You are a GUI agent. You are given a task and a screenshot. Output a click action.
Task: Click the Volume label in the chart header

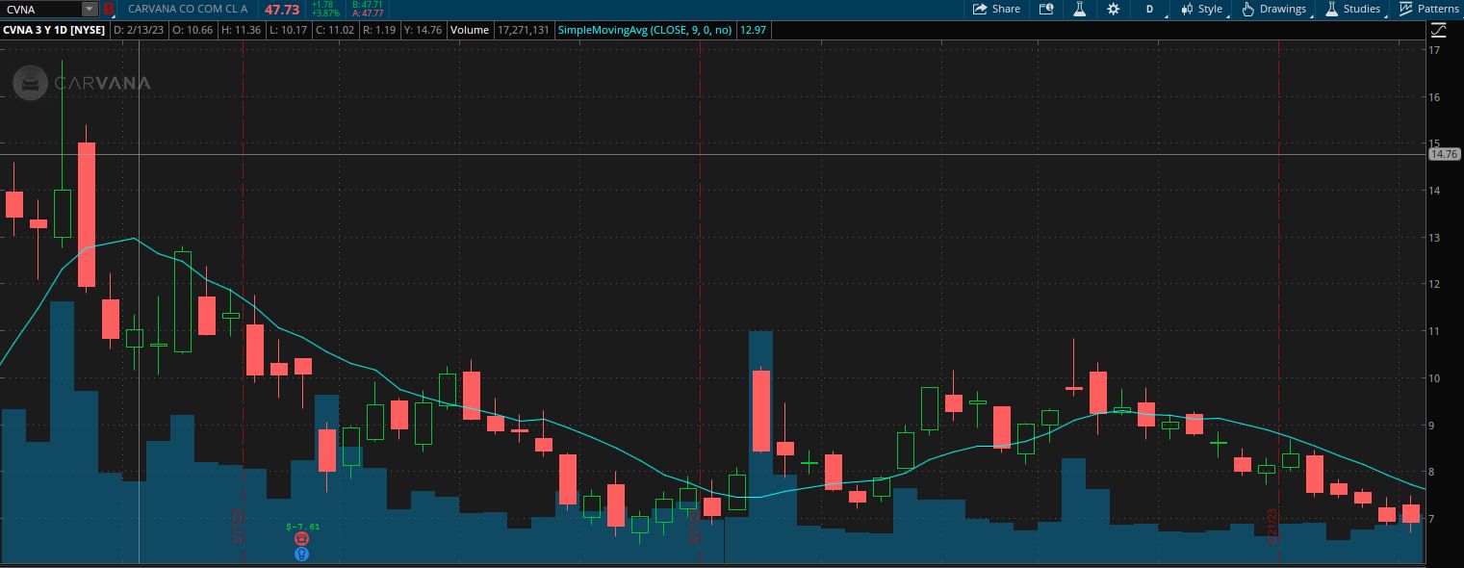pyautogui.click(x=470, y=30)
